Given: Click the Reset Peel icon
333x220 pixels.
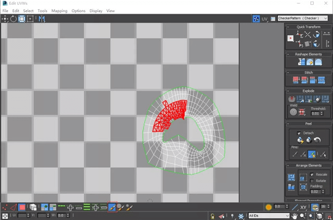Looking at the screenshot, I should coord(317,140).
